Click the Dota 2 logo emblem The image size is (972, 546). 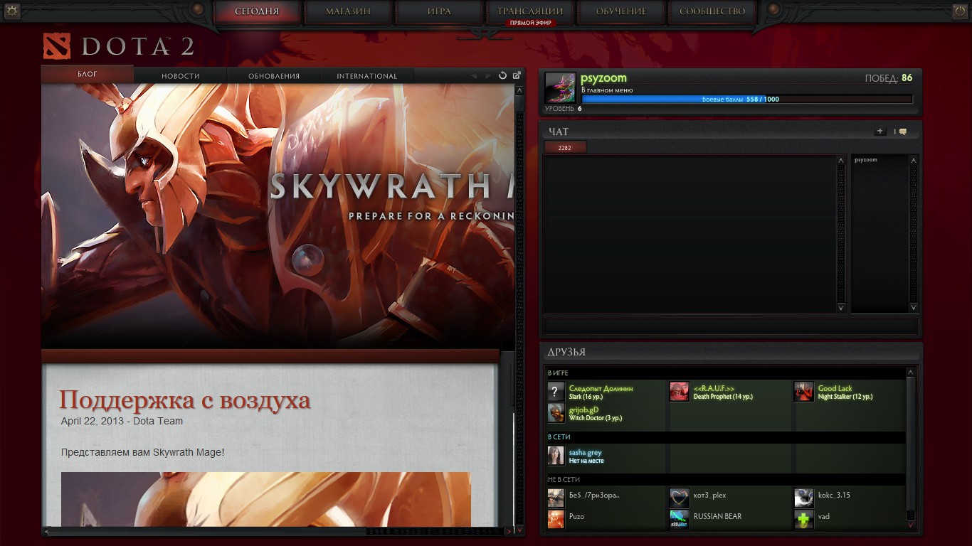point(57,46)
